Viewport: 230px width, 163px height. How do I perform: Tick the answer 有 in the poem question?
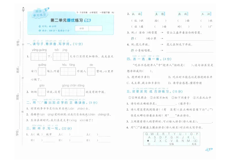[x=165, y=109]
